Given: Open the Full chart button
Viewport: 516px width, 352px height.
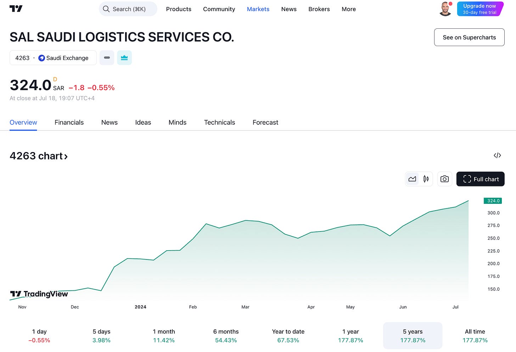Looking at the screenshot, I should [x=481, y=179].
